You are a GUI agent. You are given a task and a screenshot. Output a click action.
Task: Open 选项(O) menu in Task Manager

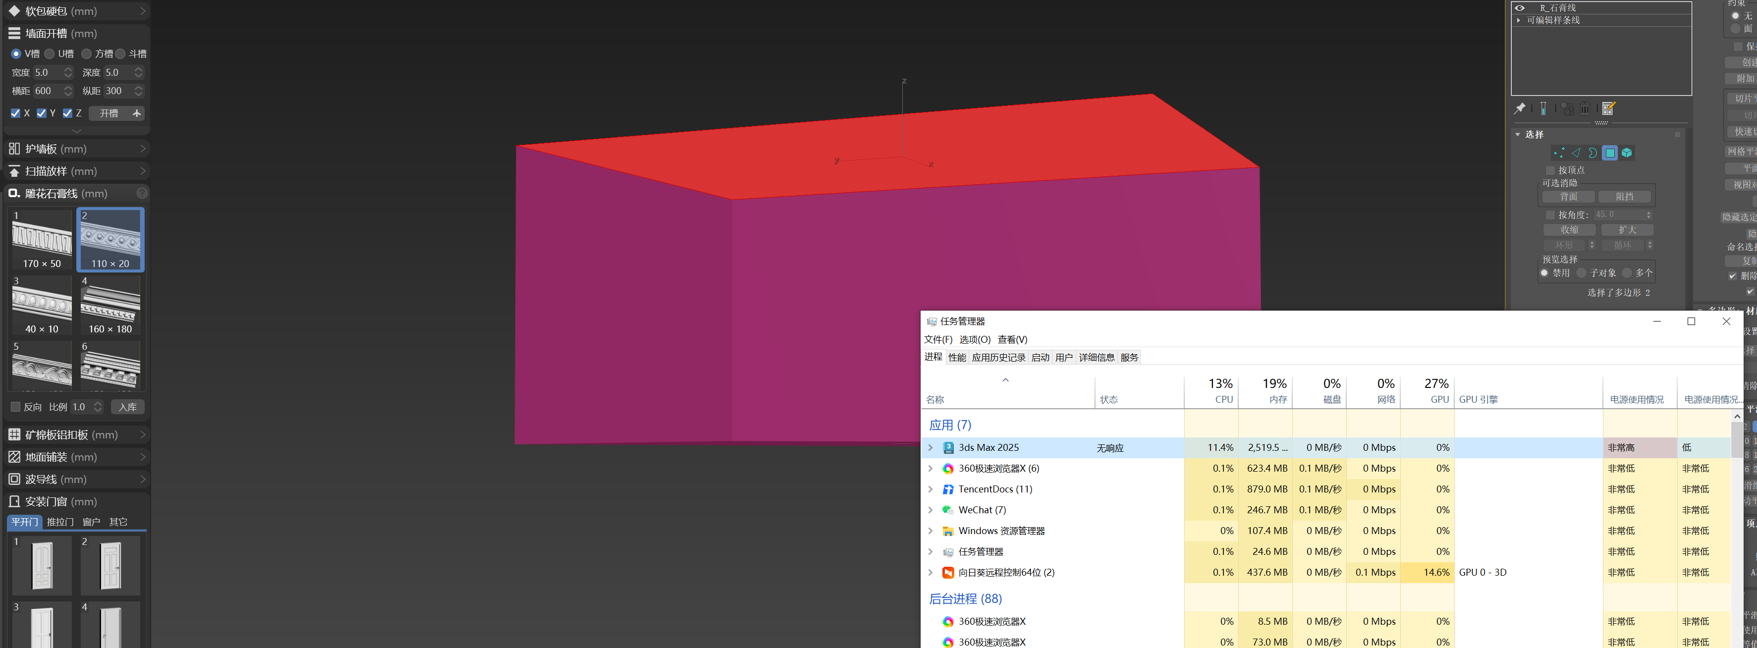coord(975,340)
